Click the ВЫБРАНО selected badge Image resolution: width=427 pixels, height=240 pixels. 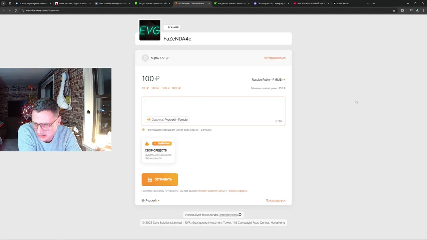click(162, 144)
